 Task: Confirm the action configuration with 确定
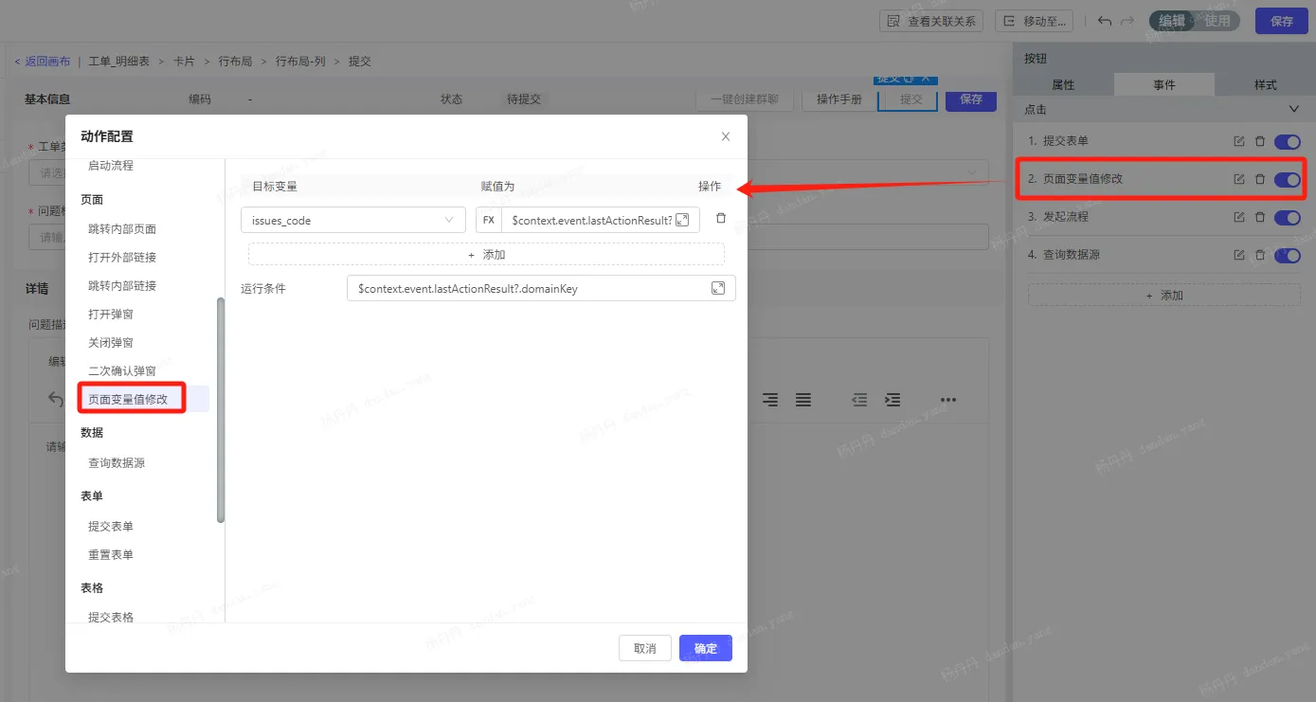click(x=706, y=648)
